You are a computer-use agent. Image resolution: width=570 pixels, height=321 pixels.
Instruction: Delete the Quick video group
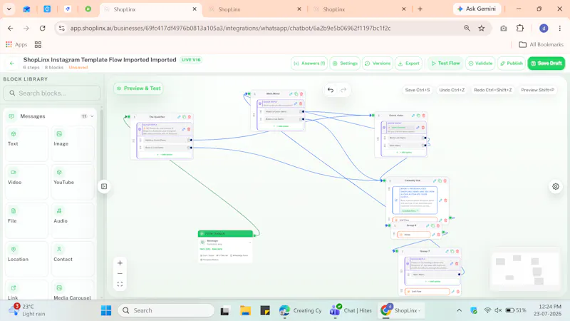[423, 116]
